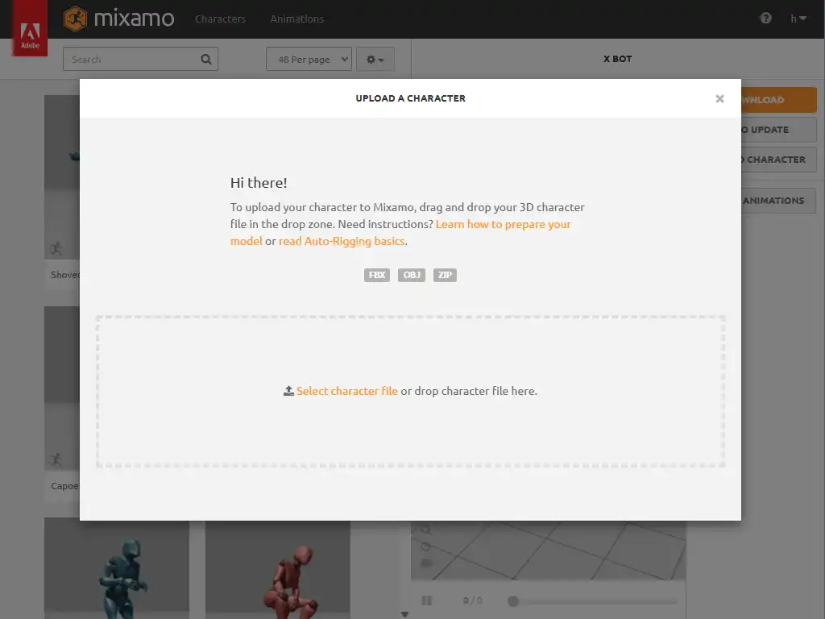
Task: Click the Select character file link
Action: tap(346, 391)
